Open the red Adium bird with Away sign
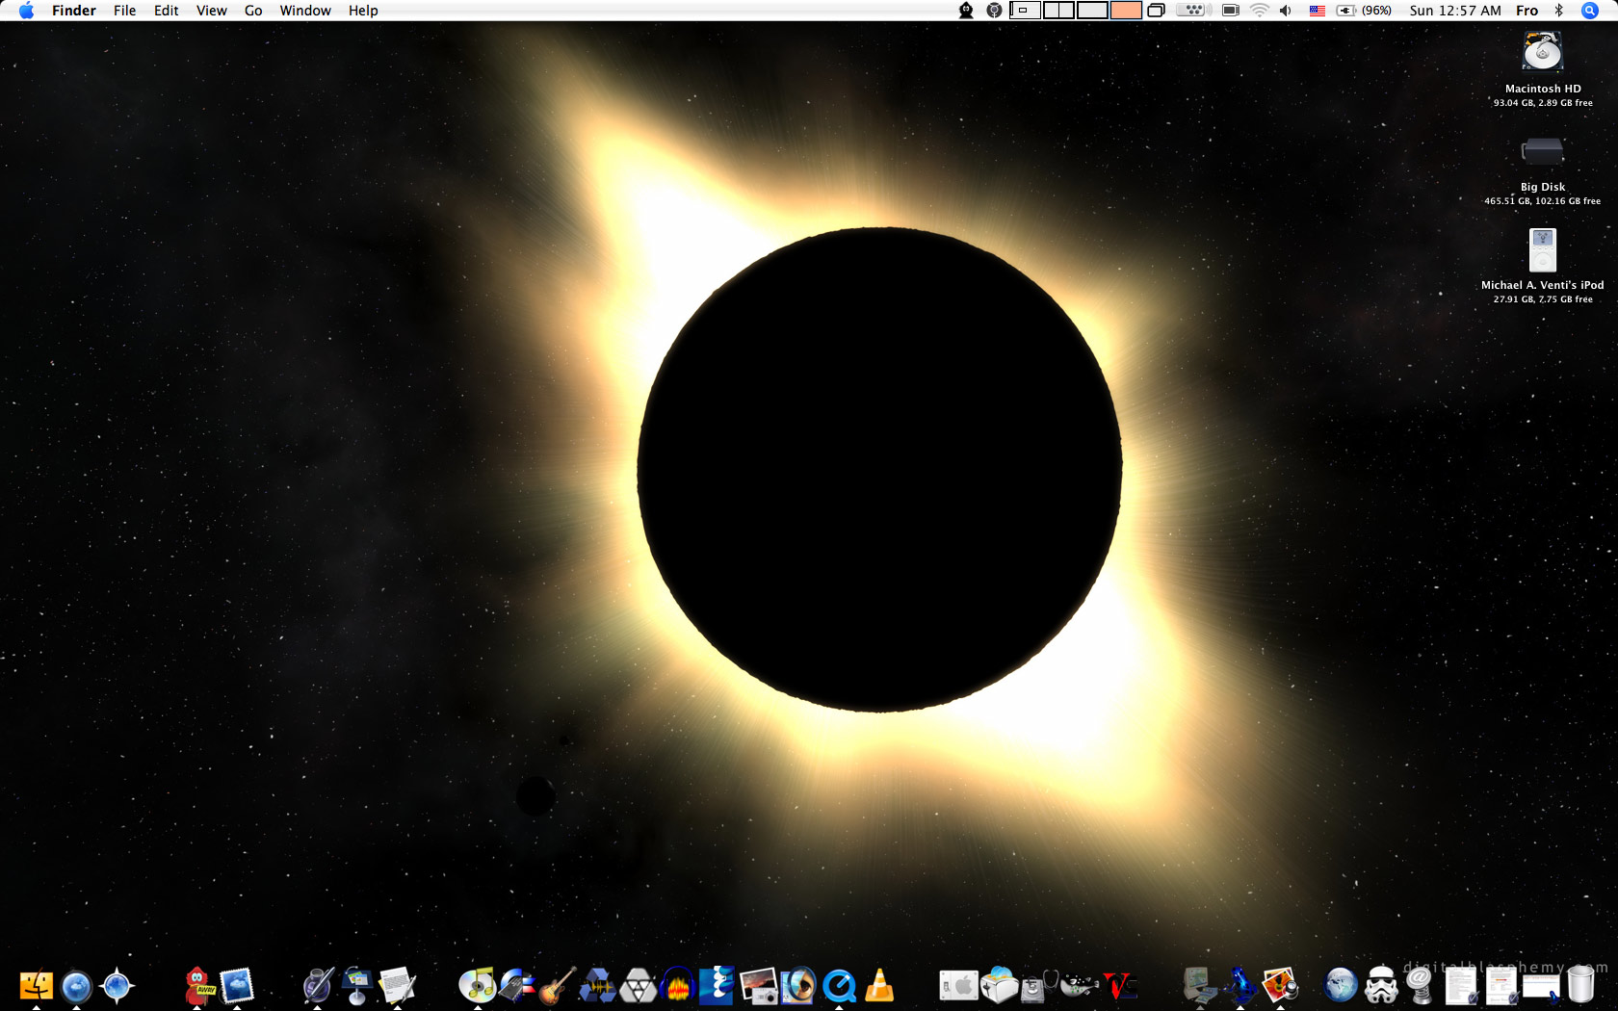The width and height of the screenshot is (1618, 1011). pos(197,986)
